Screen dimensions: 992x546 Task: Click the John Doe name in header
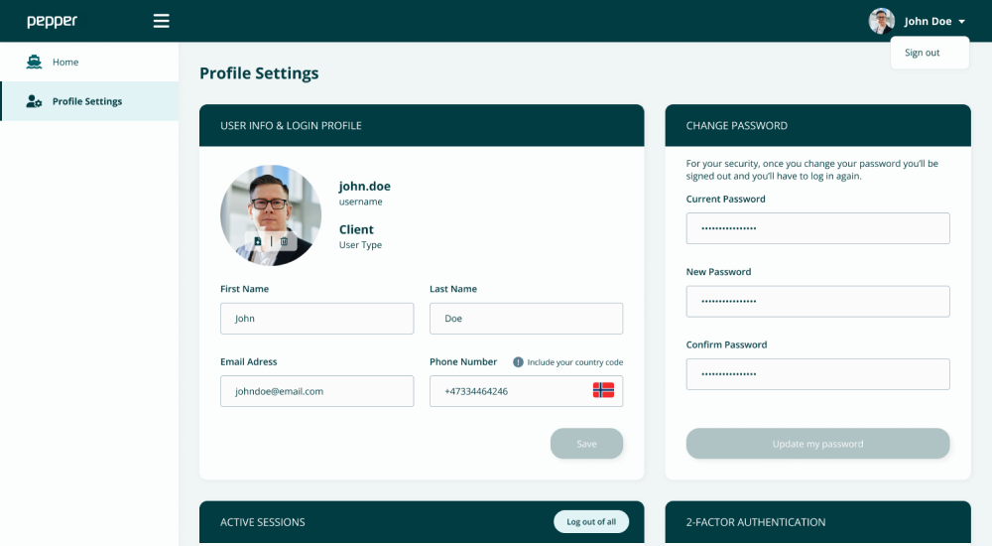(x=928, y=22)
